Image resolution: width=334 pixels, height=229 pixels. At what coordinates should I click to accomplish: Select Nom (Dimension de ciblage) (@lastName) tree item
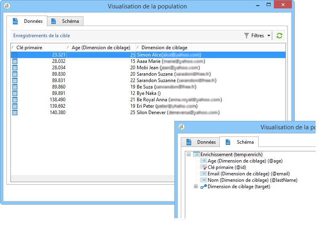(x=253, y=180)
